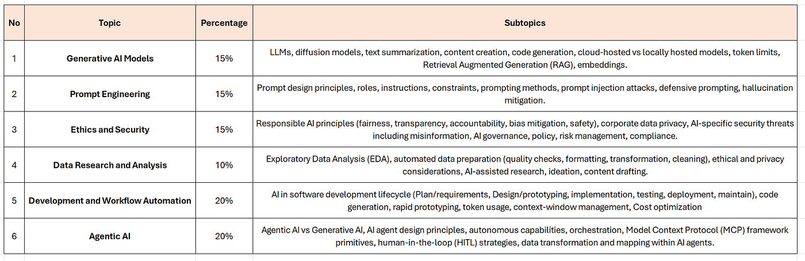Click the 'Subtopics' header cell
Screen dimensions: 805x261
tap(525, 23)
